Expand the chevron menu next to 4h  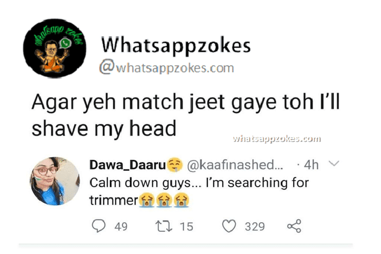coord(334,163)
